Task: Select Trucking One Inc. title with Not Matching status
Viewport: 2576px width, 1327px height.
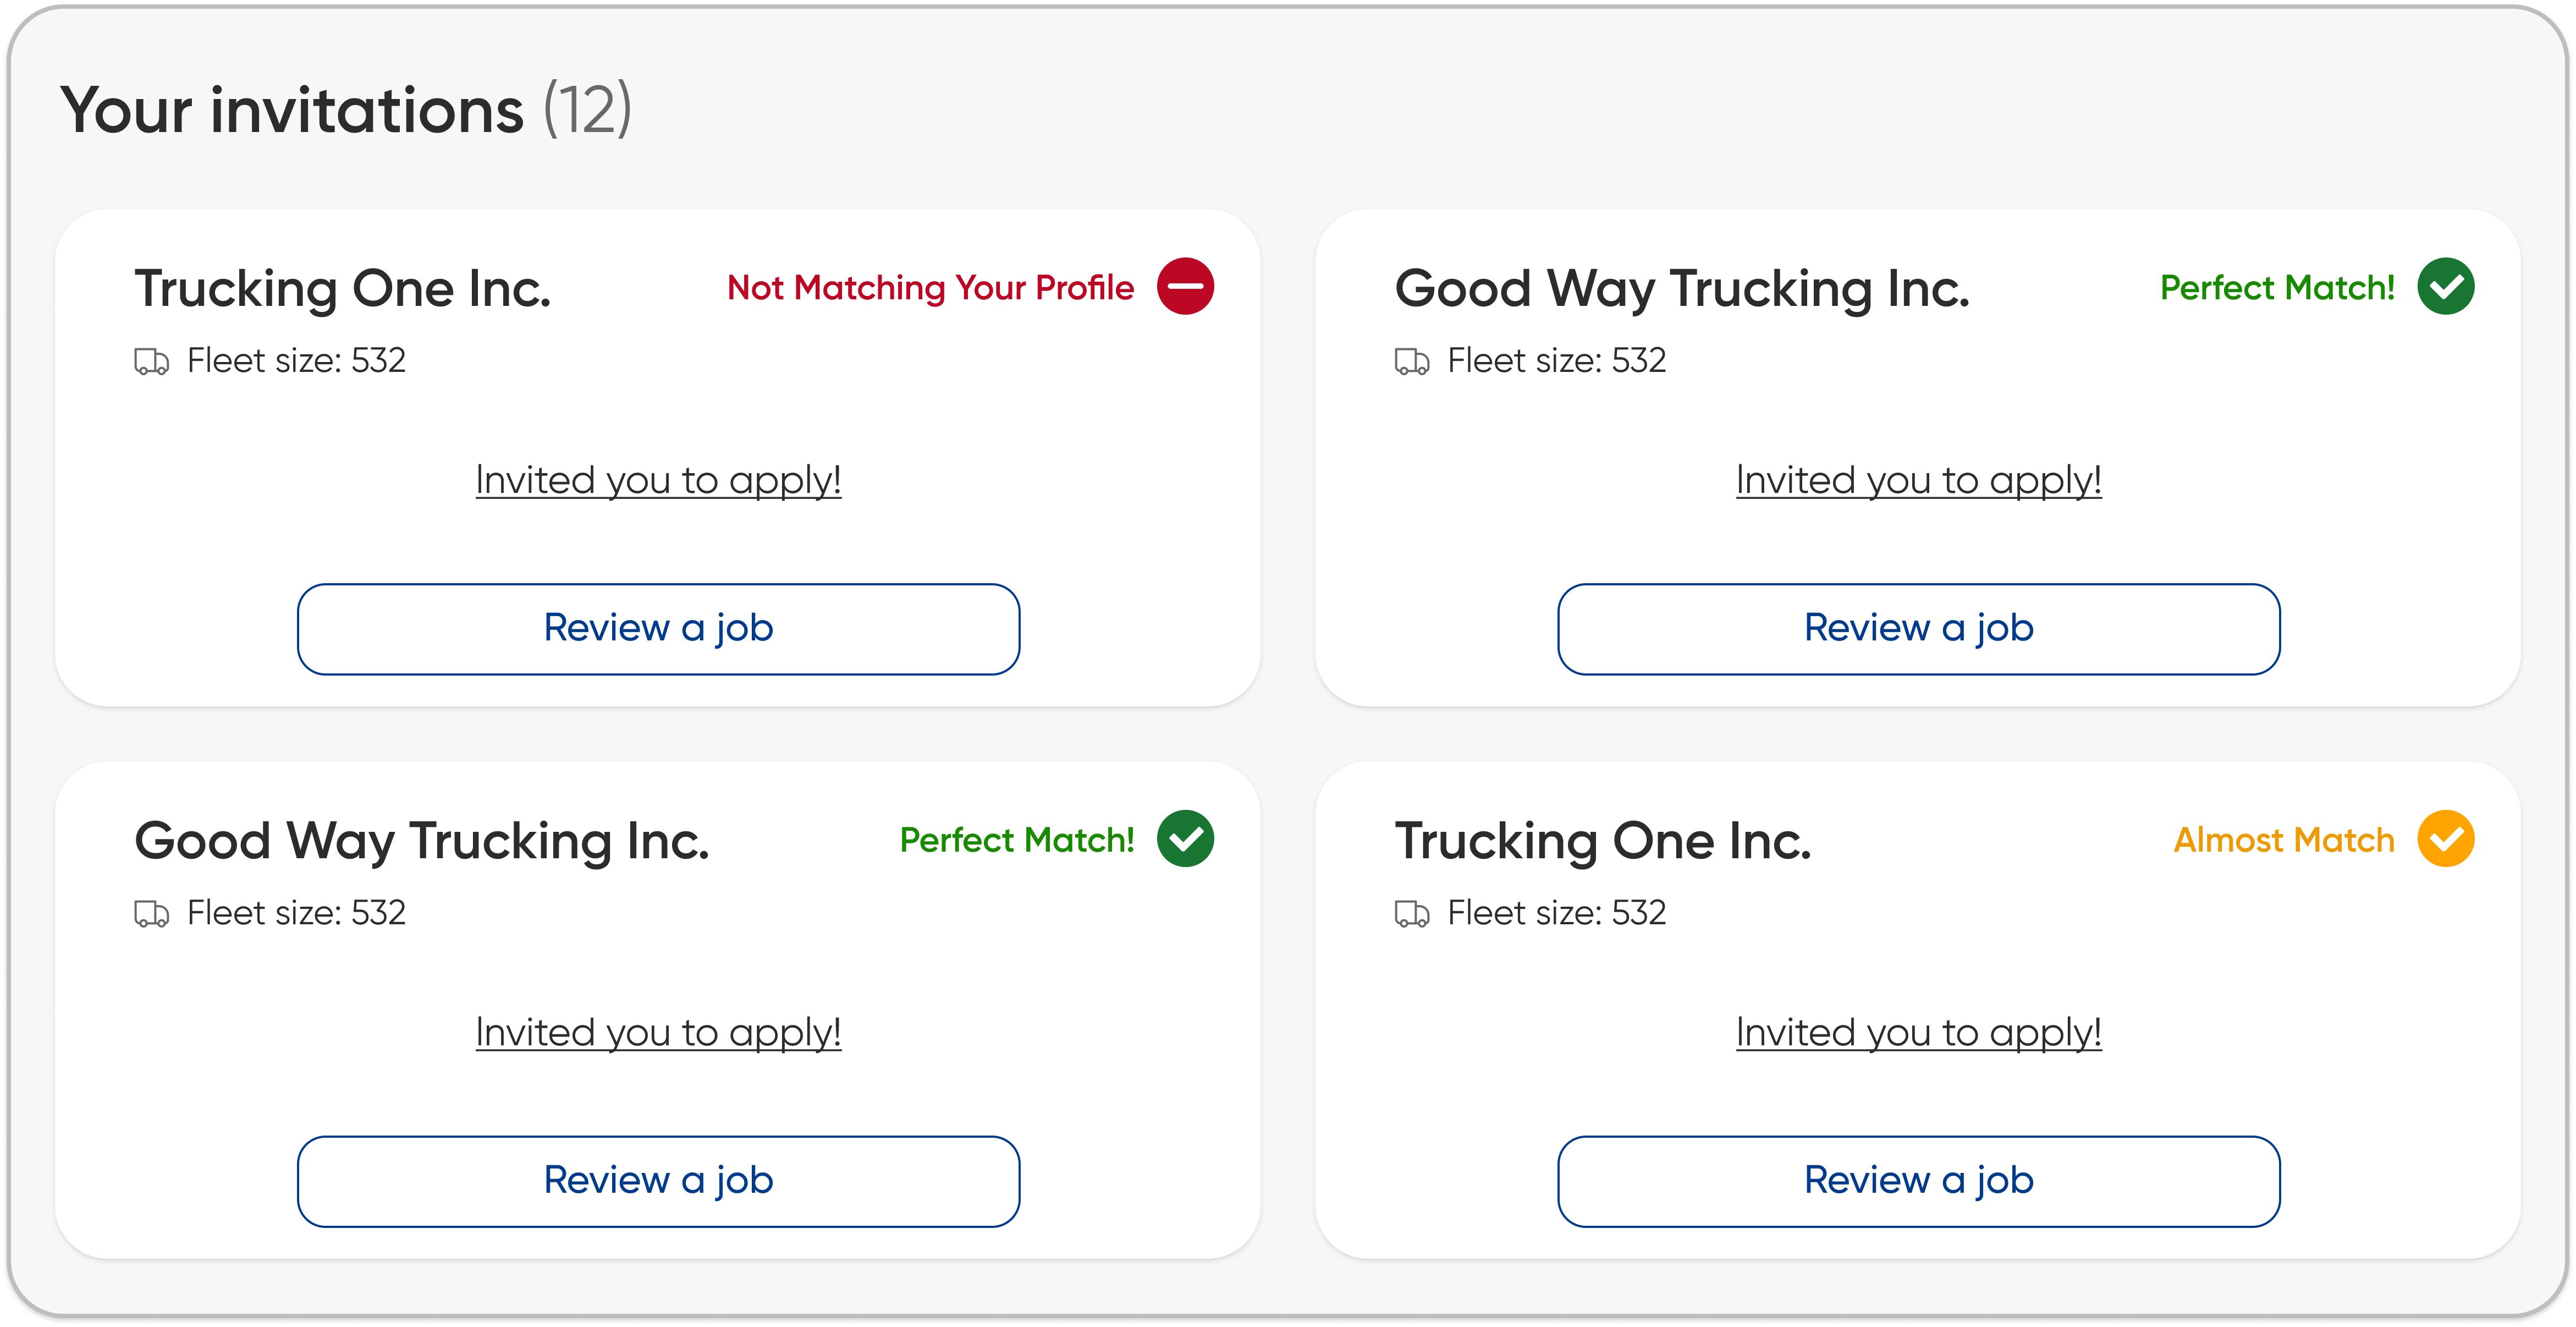Action: tap(343, 289)
